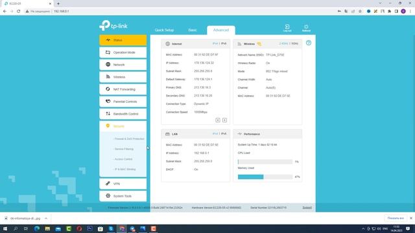Open the browser side panel icon
The image size is (415, 233).
[x=396, y=12]
